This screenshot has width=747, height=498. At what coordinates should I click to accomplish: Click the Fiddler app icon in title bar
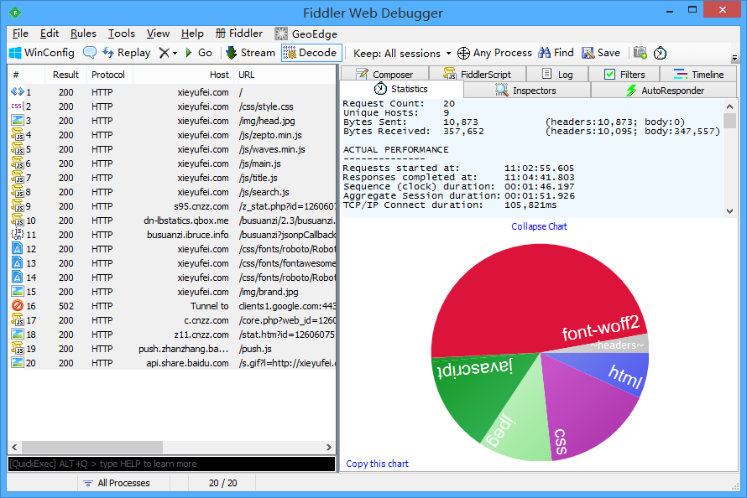coord(15,13)
